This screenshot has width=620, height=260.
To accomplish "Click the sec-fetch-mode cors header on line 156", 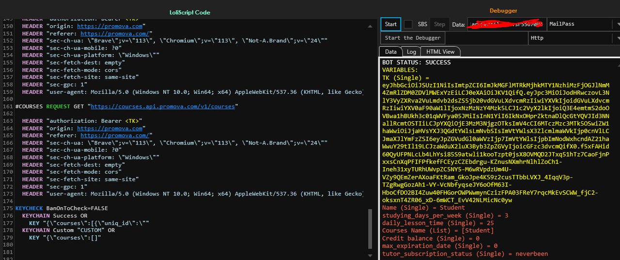I will click(x=70, y=70).
